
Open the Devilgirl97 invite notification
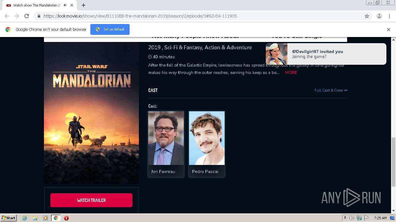pyautogui.click(x=326, y=54)
